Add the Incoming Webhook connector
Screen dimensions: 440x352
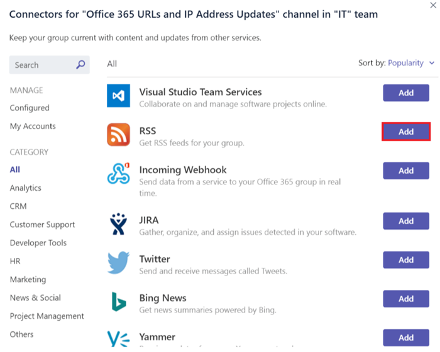(x=406, y=171)
